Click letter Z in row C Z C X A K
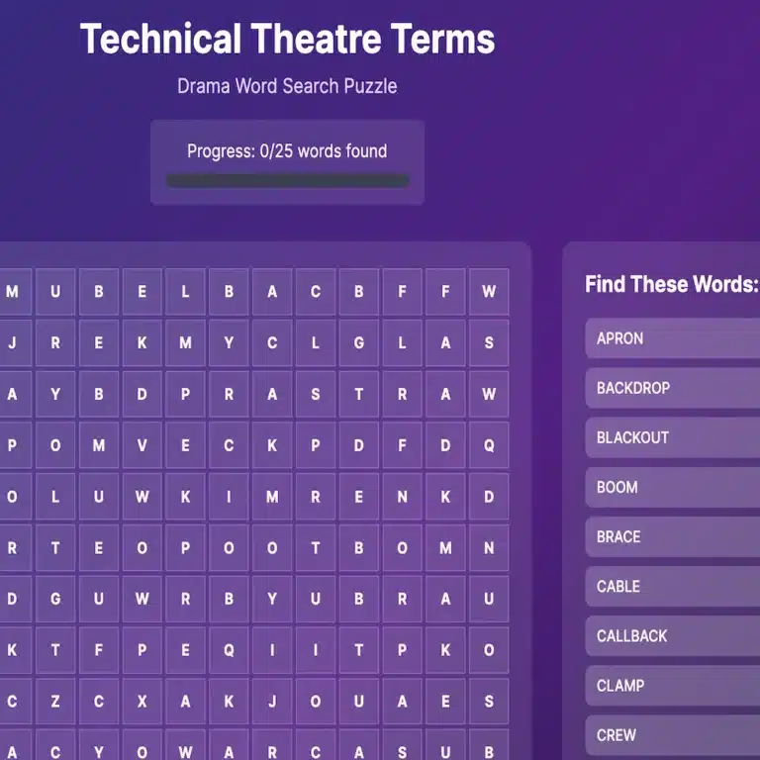Screen dimensions: 760x760 point(55,701)
